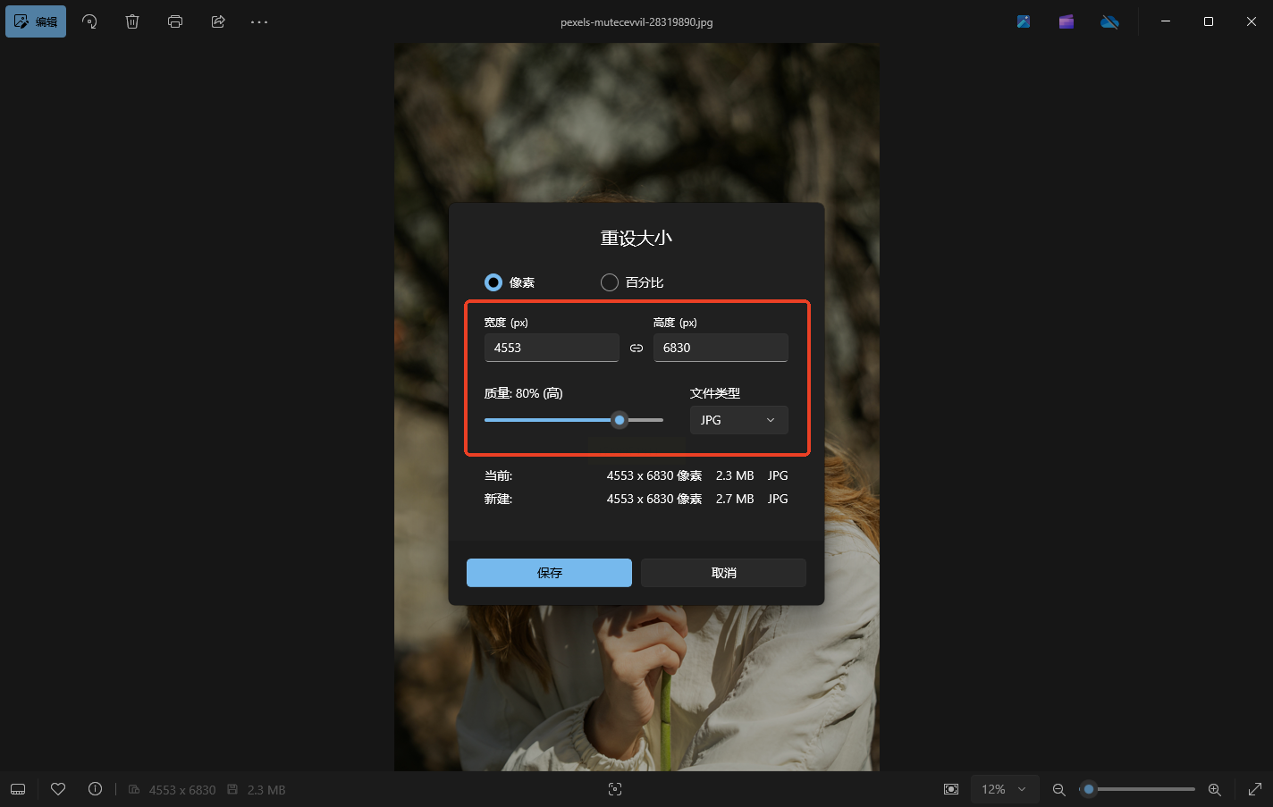Show file info icon in status bar
The image size is (1273, 807).
(x=95, y=789)
